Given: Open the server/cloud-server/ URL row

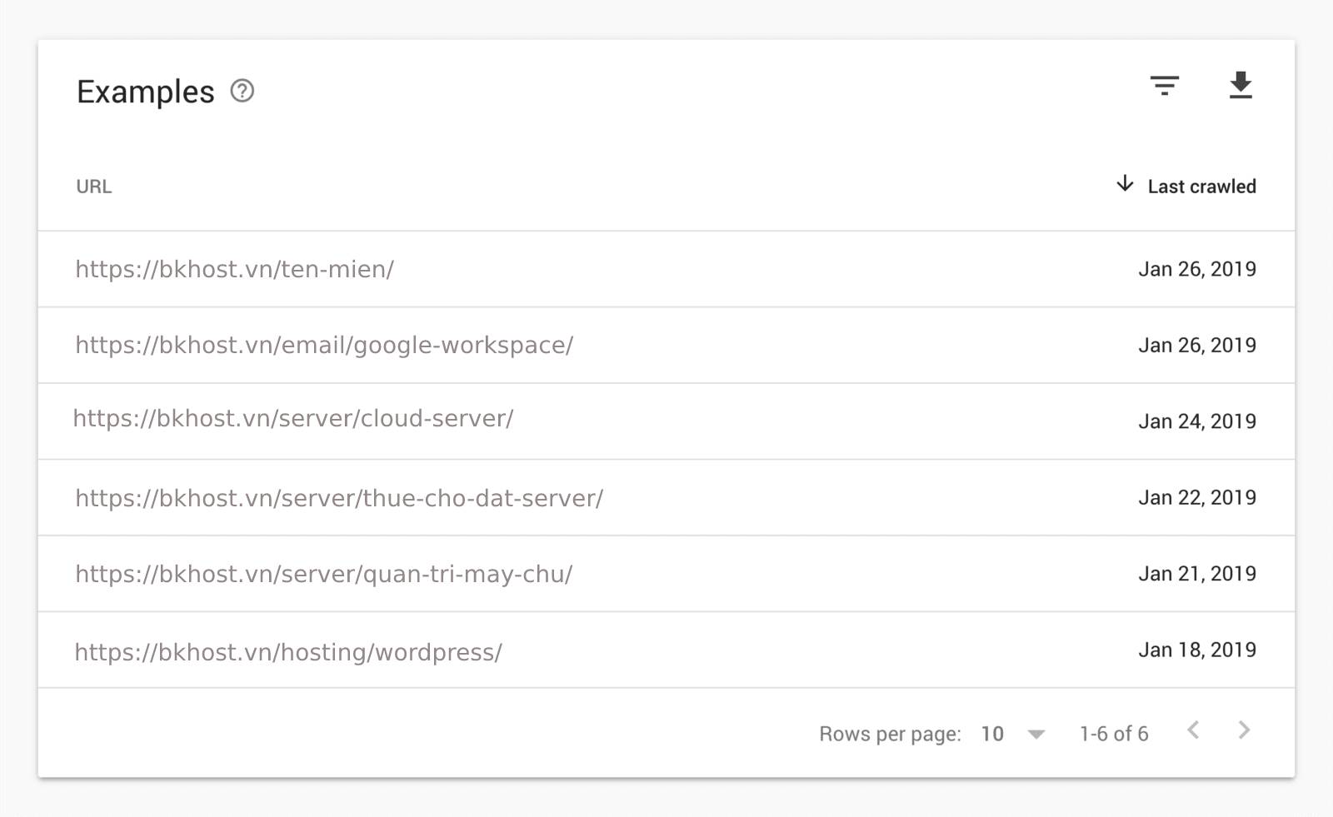Looking at the screenshot, I should point(666,421).
